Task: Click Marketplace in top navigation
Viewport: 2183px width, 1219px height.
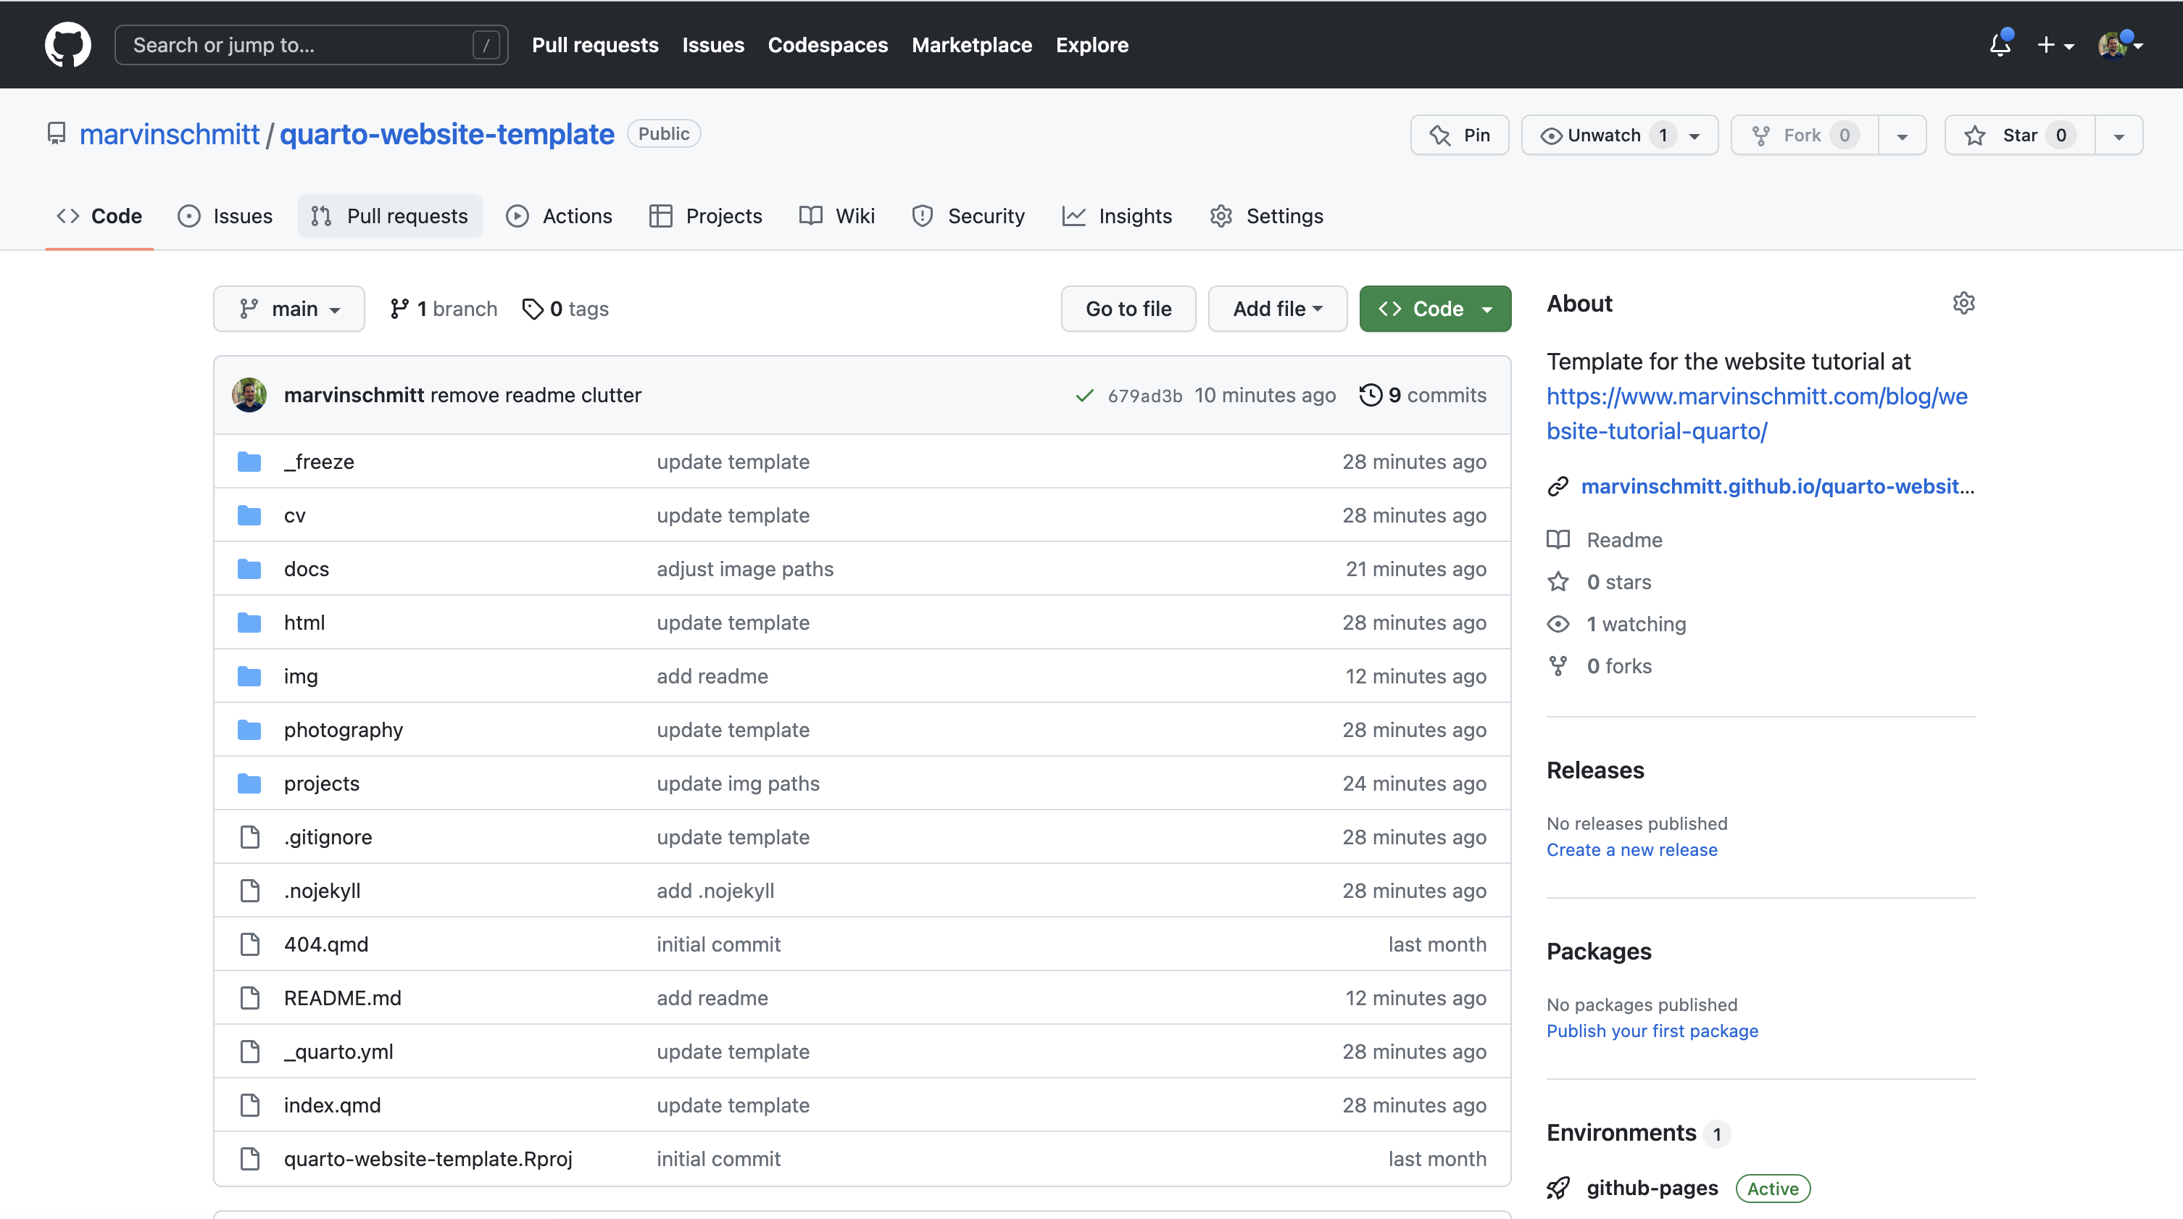Action: pyautogui.click(x=972, y=45)
